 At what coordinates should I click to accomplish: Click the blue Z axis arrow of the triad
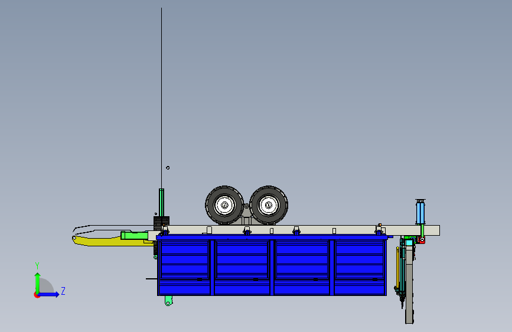[x=49, y=294]
